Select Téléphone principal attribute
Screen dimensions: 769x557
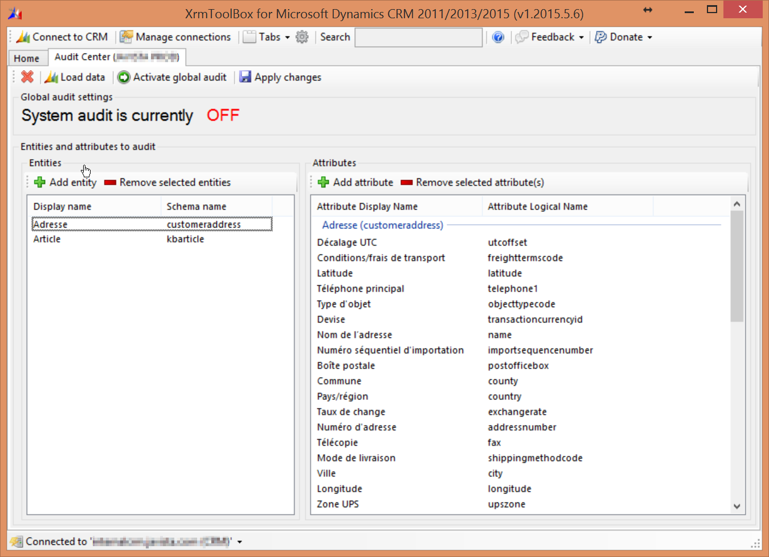361,289
